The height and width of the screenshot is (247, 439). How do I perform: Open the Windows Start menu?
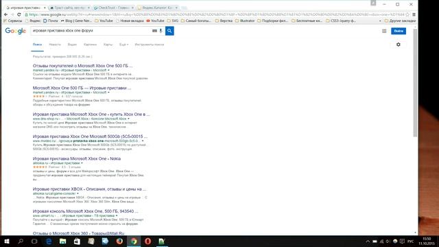point(7,241)
